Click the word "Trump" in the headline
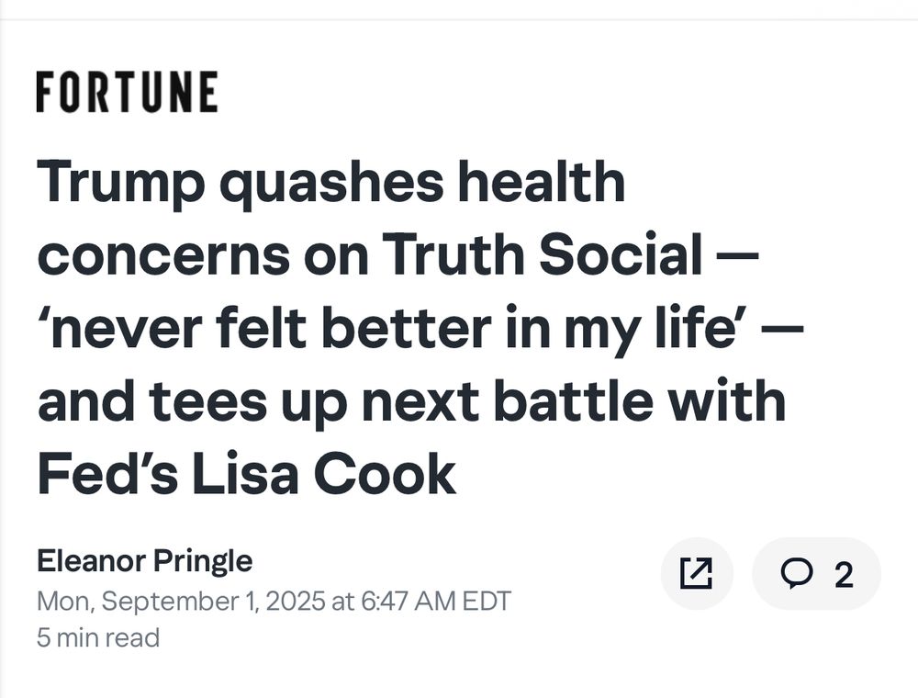918x698 pixels. [x=121, y=184]
